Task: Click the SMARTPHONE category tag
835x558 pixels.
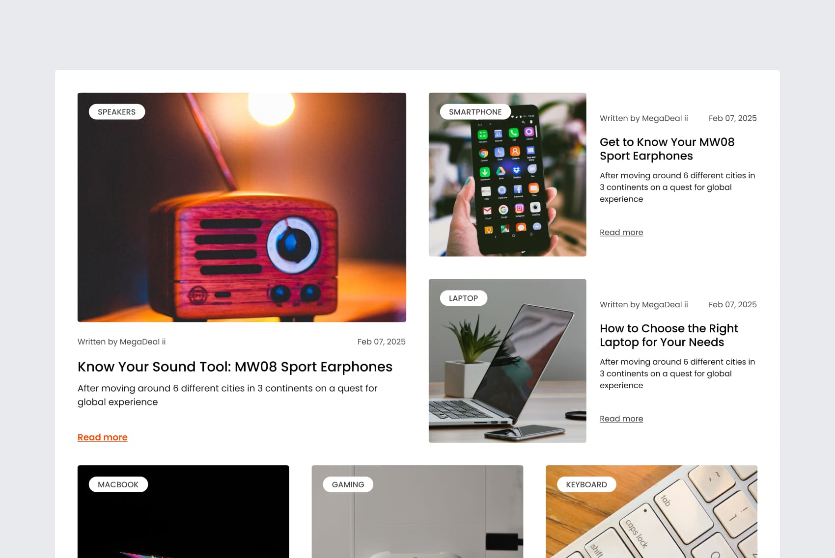Action: pyautogui.click(x=475, y=112)
